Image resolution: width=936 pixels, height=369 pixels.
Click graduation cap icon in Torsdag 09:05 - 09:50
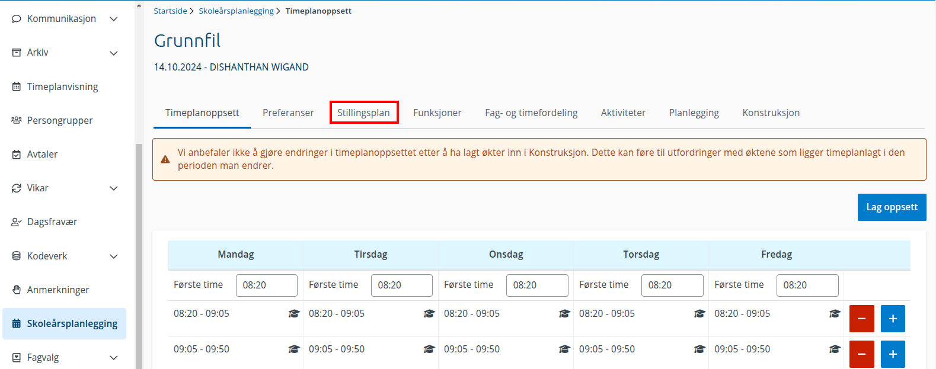click(x=699, y=349)
